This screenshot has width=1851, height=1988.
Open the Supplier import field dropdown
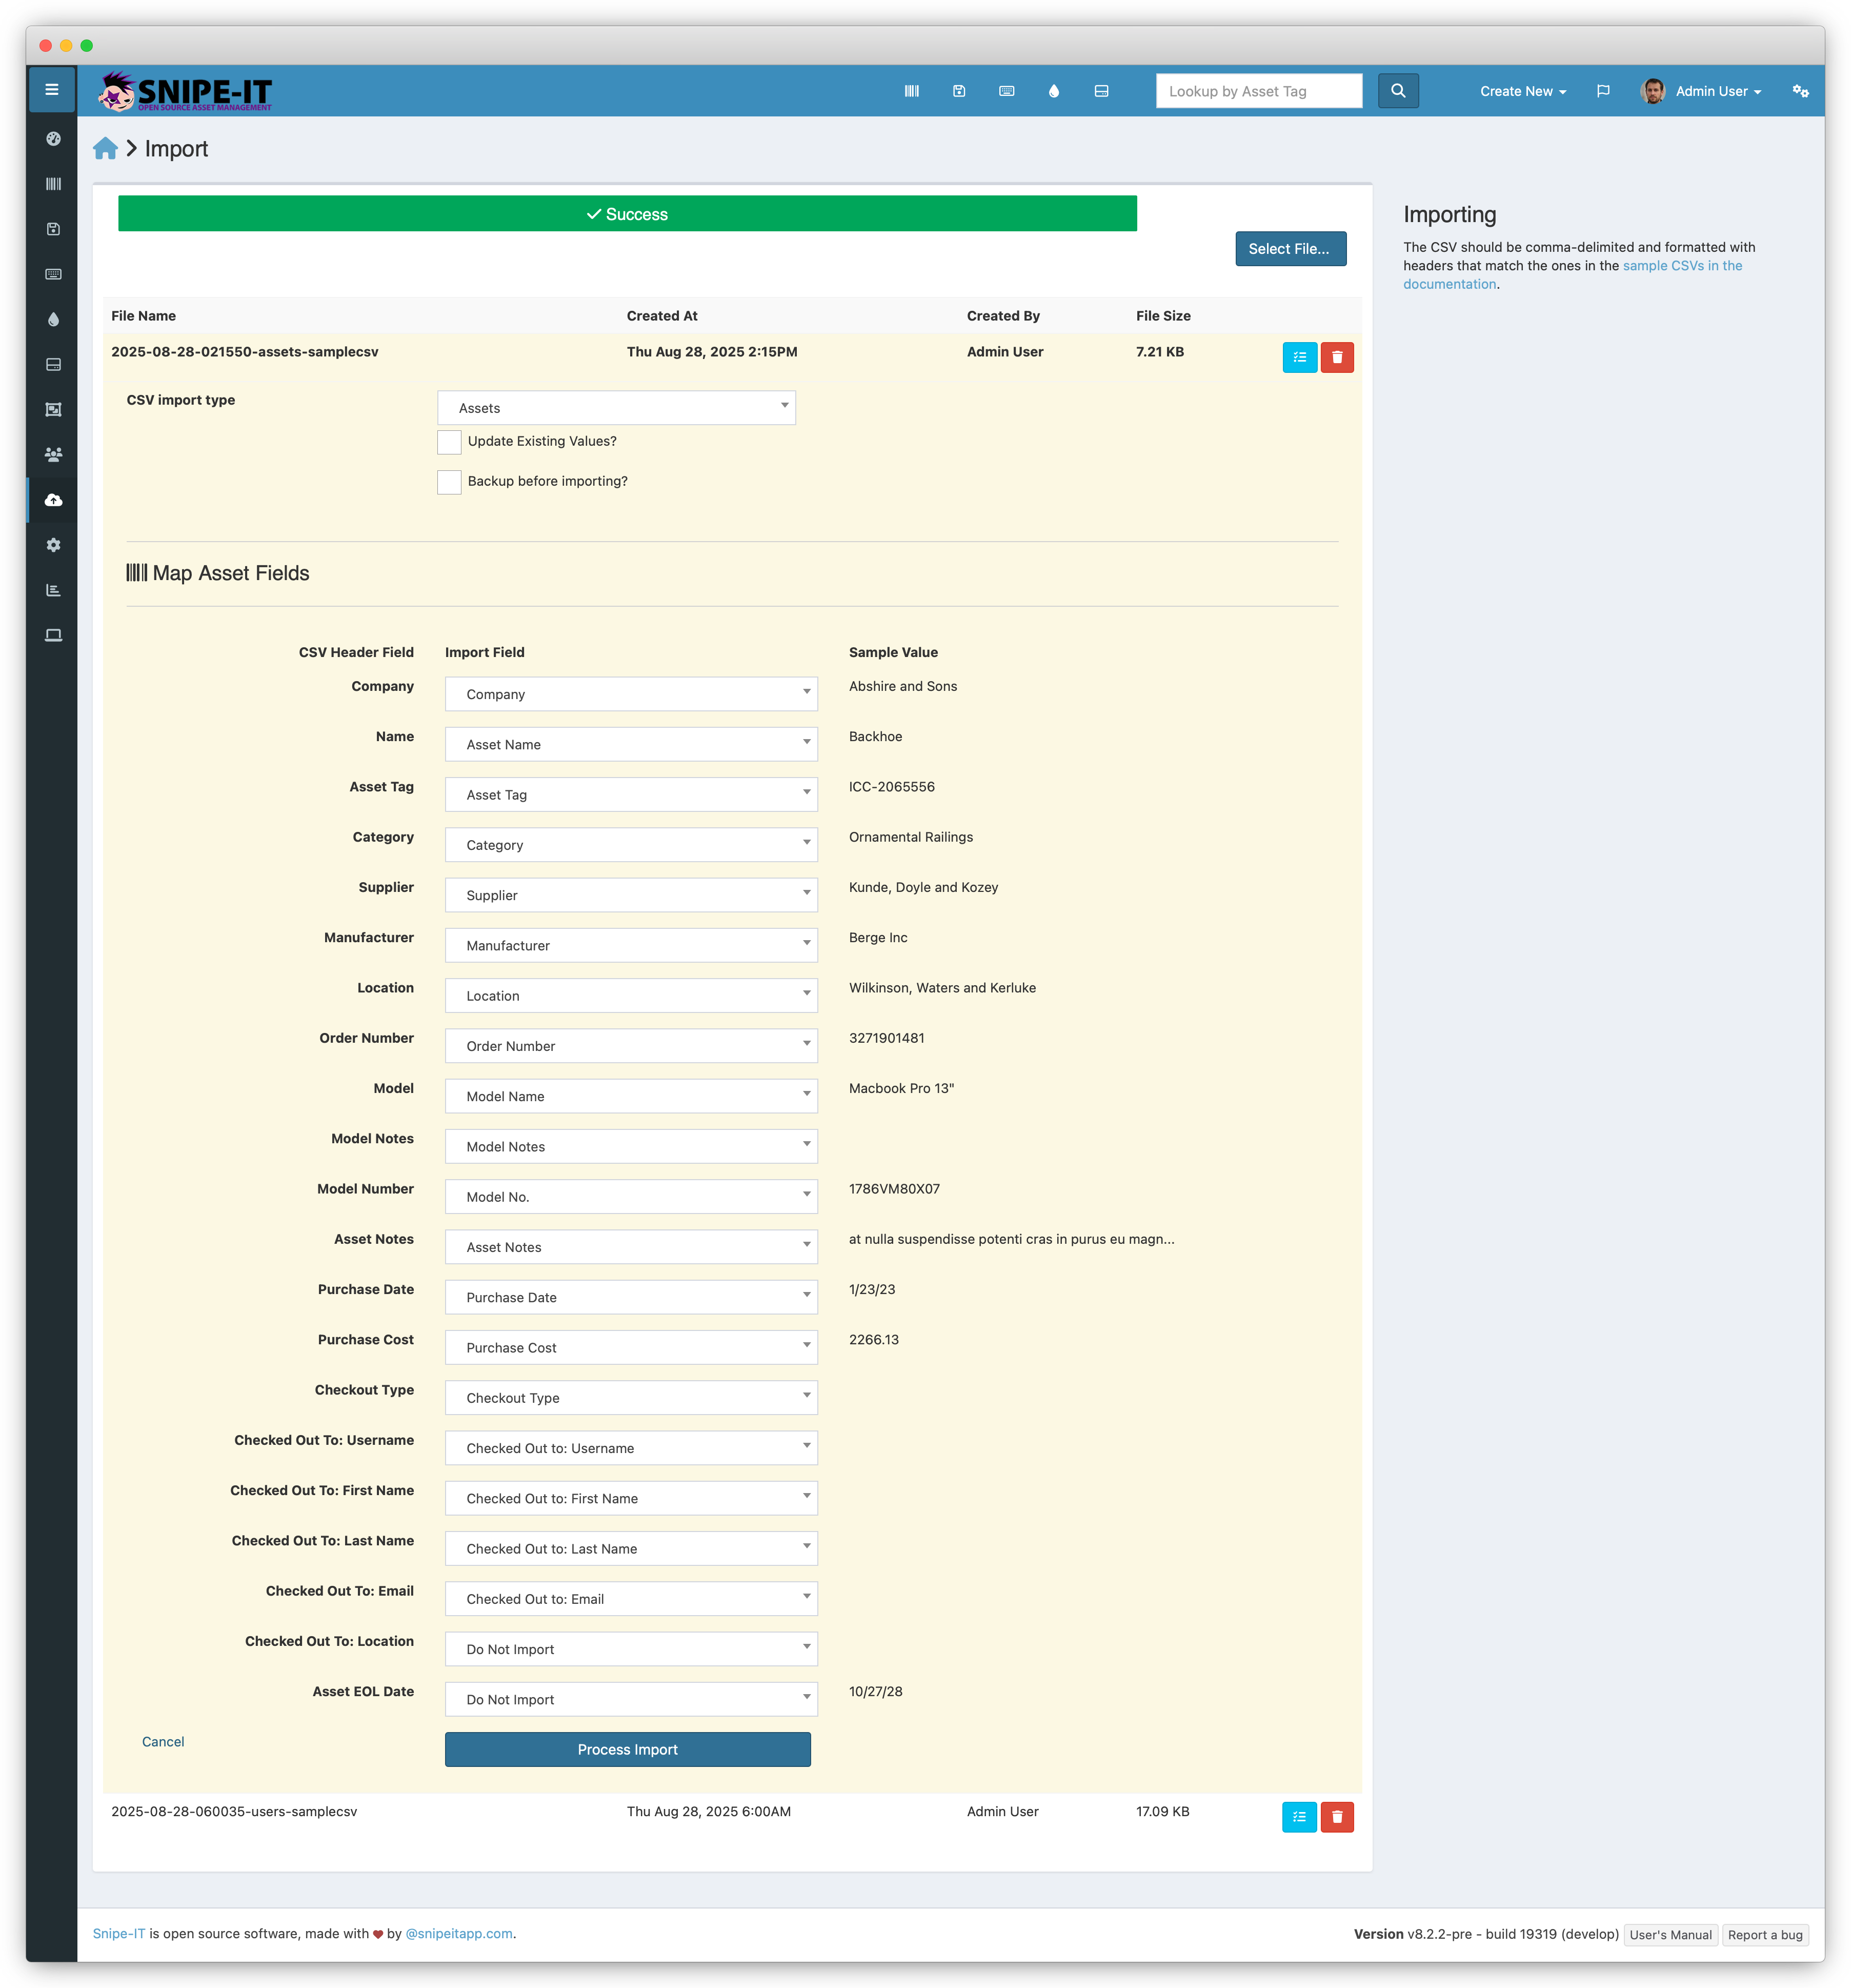[631, 895]
